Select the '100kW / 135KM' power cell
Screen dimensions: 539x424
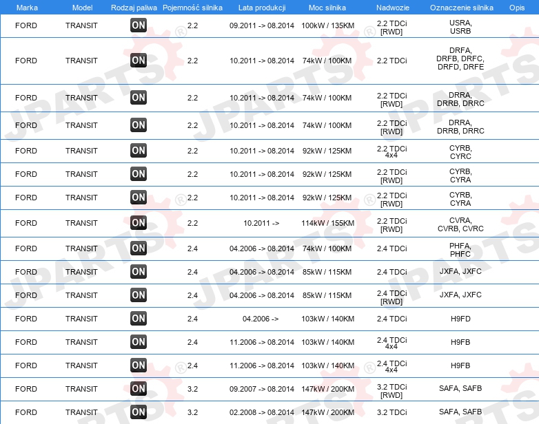click(327, 25)
